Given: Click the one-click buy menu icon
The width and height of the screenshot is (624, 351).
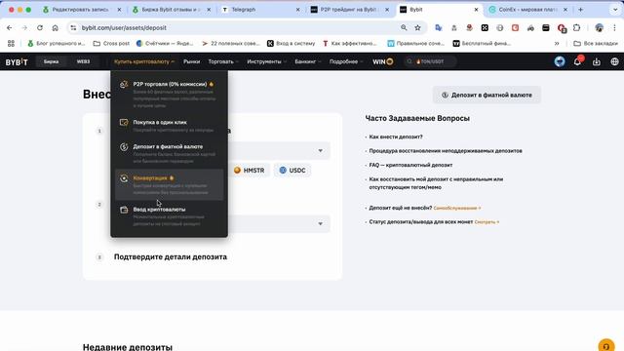Looking at the screenshot, I should [x=124, y=123].
